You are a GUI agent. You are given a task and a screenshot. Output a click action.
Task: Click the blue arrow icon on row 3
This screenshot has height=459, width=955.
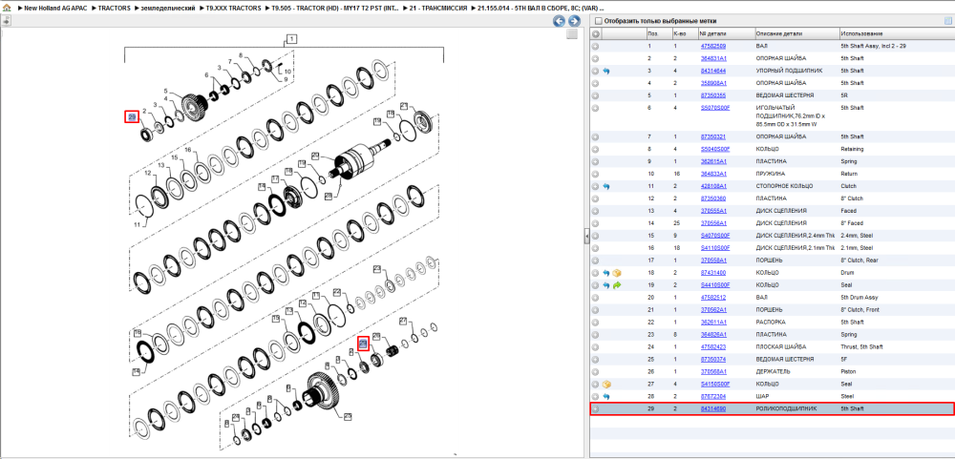pyautogui.click(x=606, y=71)
